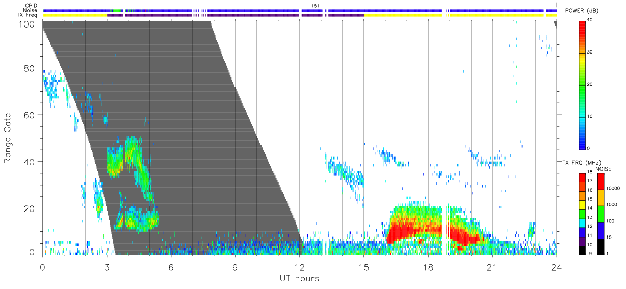Click the Range Gate axis title
The width and height of the screenshot is (626, 289).
tap(8, 139)
